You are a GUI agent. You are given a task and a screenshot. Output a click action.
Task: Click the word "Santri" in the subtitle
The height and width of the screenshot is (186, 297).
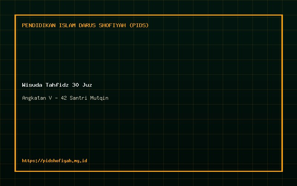tap(78, 98)
